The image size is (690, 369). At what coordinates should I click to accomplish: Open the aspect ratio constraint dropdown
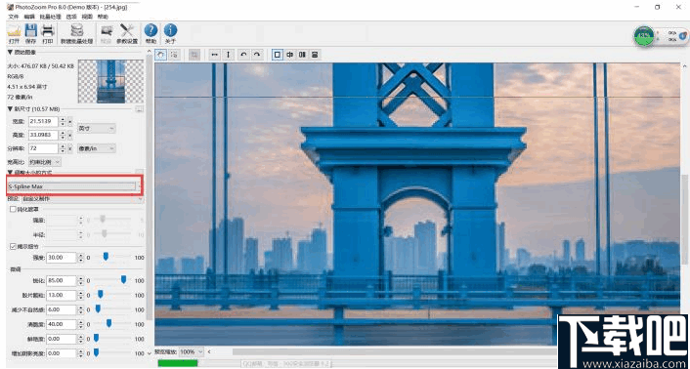point(45,162)
